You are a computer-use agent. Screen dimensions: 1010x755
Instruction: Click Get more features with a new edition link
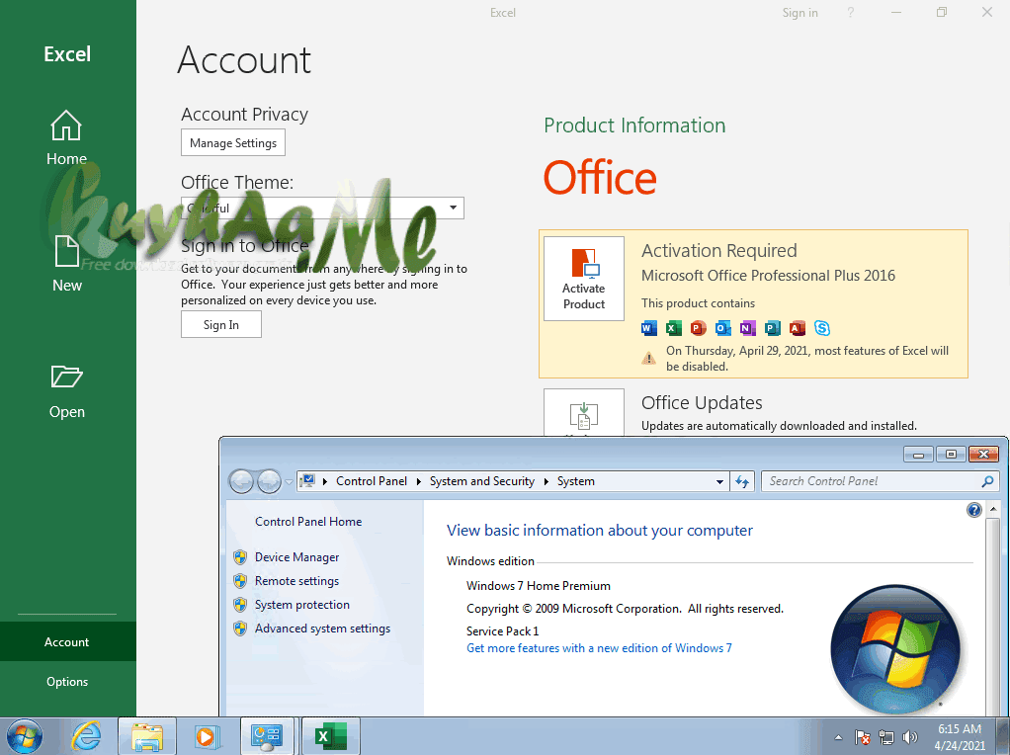(x=599, y=648)
